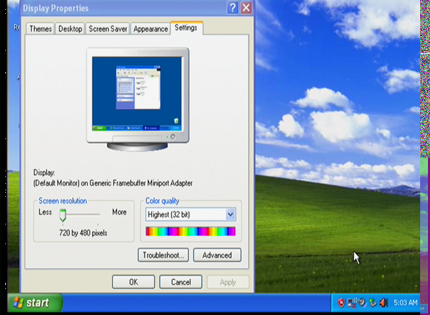
Task: Click the volume speaker icon in the tray
Action: point(383,303)
